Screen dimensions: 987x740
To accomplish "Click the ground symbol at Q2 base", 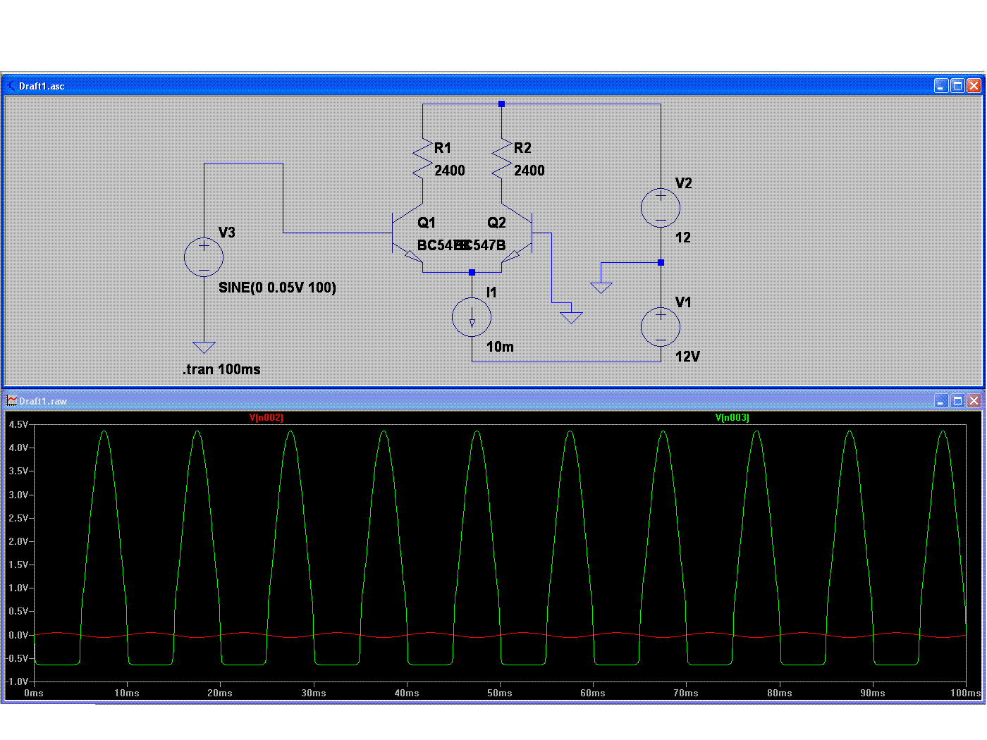I will click(x=571, y=317).
